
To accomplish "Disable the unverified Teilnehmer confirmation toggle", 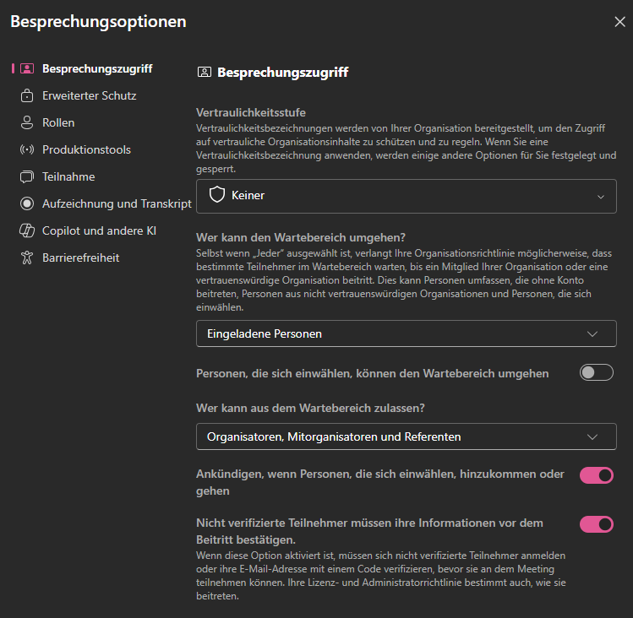I will point(597,524).
